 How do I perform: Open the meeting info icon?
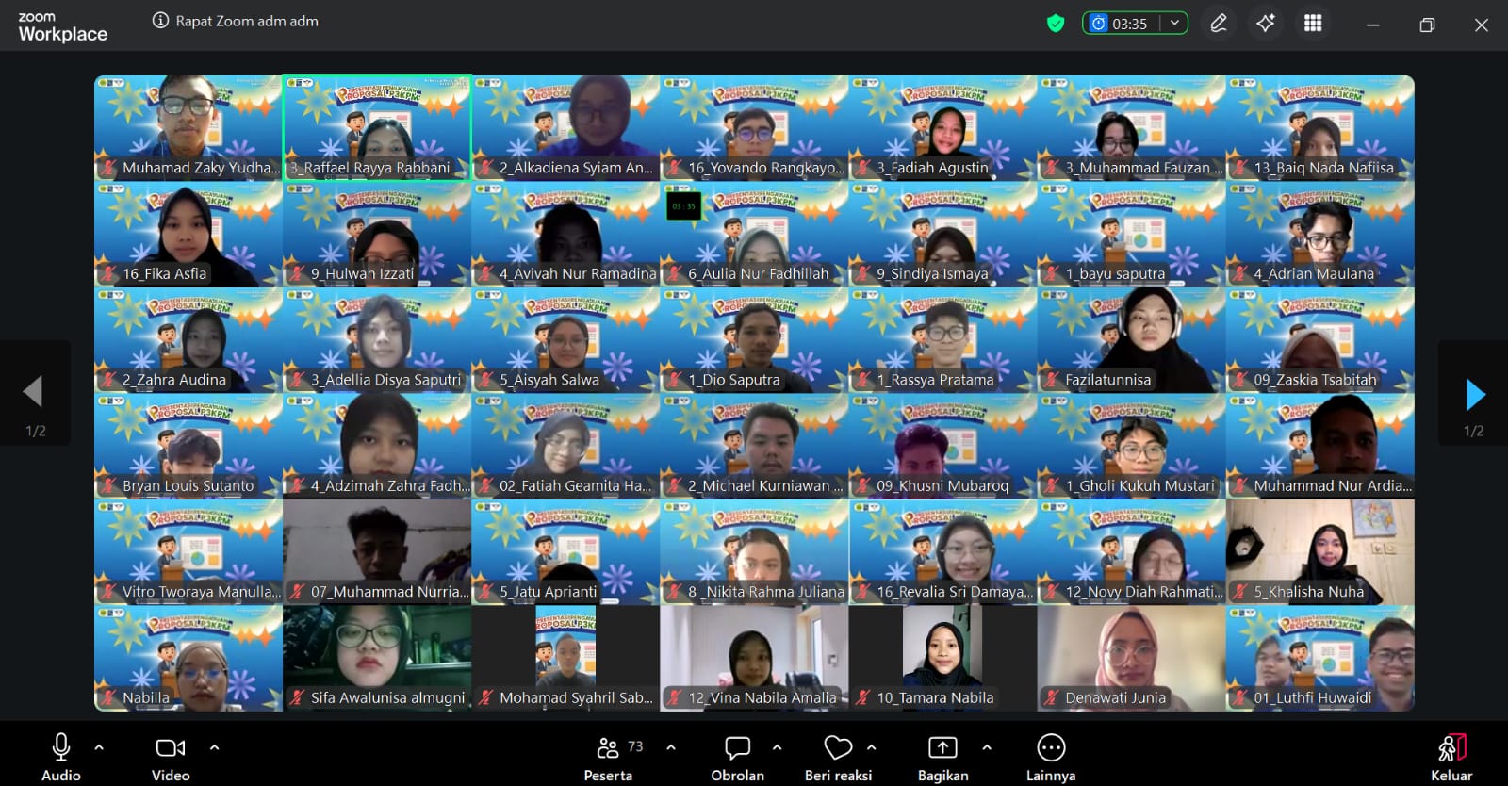pyautogui.click(x=160, y=21)
